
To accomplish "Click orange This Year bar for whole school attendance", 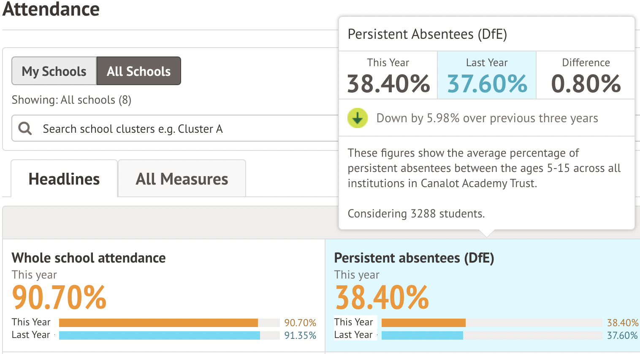I will (158, 323).
